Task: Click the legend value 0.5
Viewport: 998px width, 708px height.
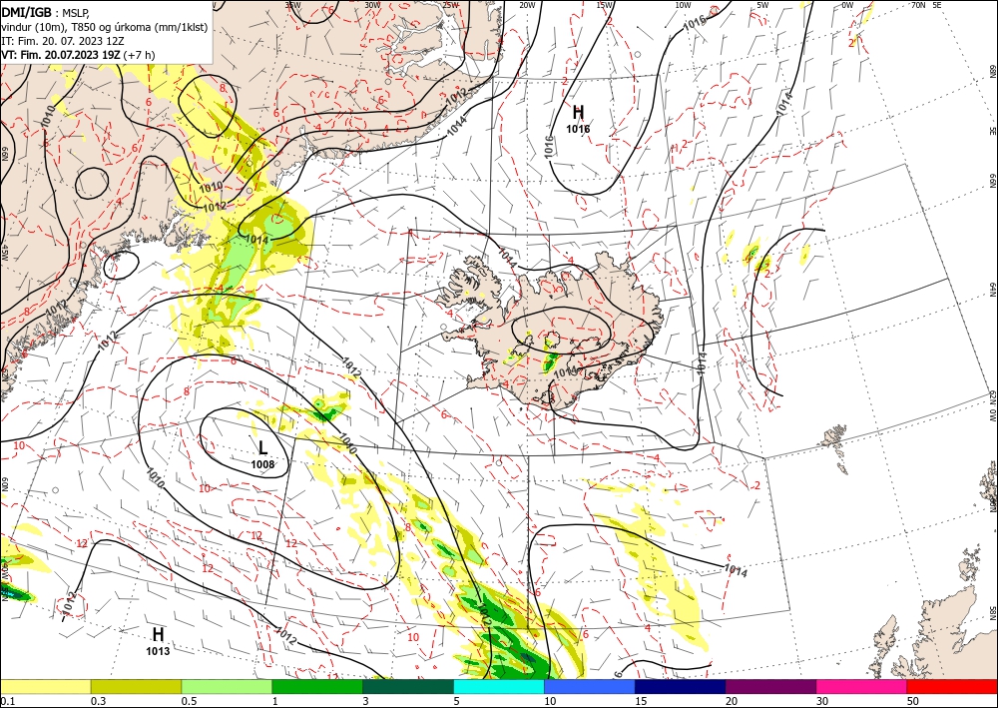Action: point(189,701)
